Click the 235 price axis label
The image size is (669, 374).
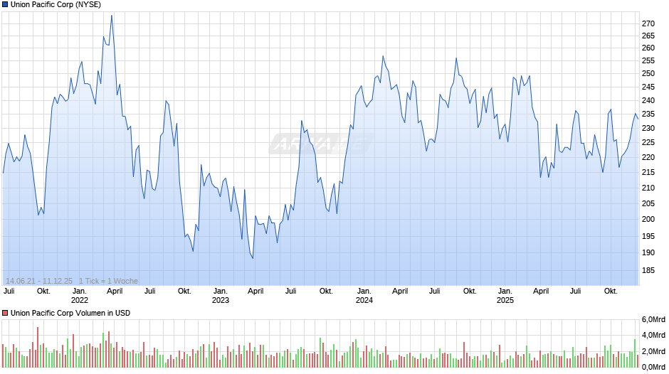(648, 114)
